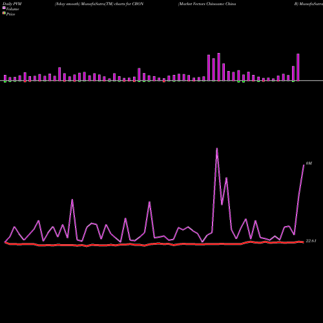Click the '22.61' price value label
Image resolution: width=323 pixels, height=323 pixels.
311,241
